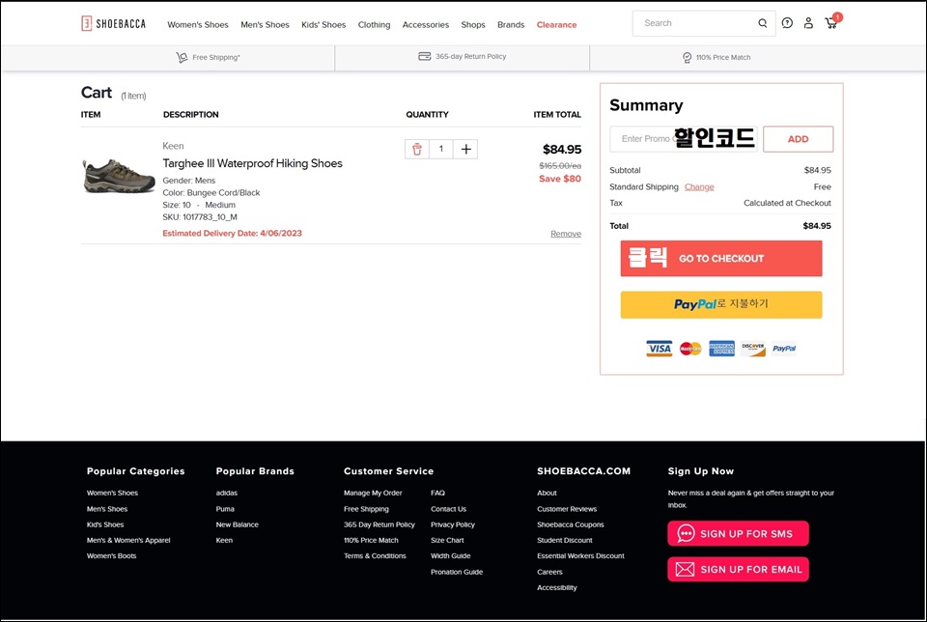Viewport: 927px width, 622px height.
Task: Click the quantity value field
Action: click(441, 149)
